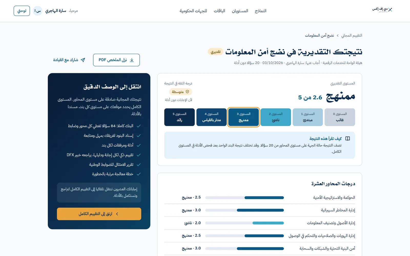Click the paper plane icon beside "شارك مع القيادة"
Viewport: 410px width, 256px height.
[83, 60]
